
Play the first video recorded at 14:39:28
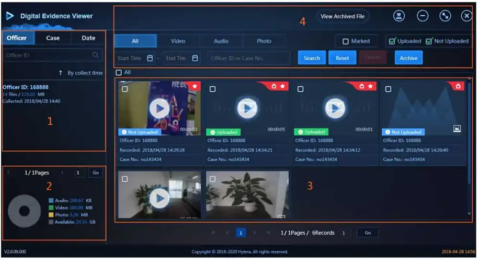159,108
